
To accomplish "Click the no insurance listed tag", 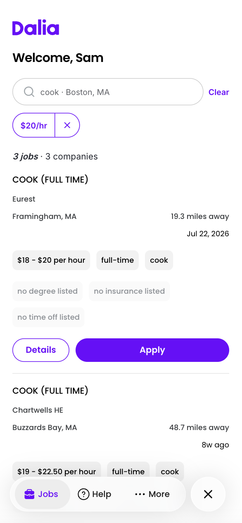I will (x=129, y=291).
